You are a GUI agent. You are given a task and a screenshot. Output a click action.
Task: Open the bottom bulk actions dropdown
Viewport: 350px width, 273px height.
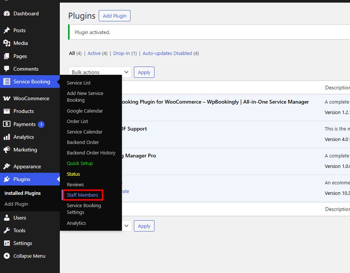126,226
